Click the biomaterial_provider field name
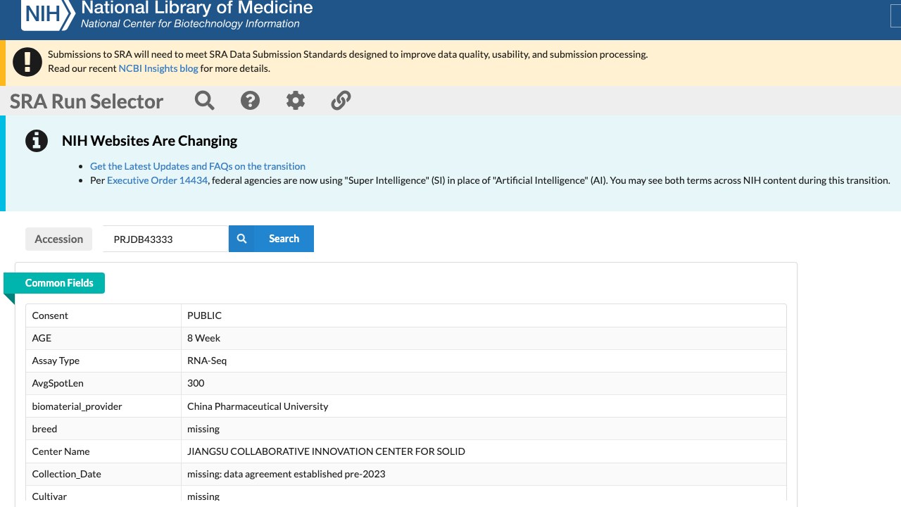The image size is (901, 507). point(77,406)
